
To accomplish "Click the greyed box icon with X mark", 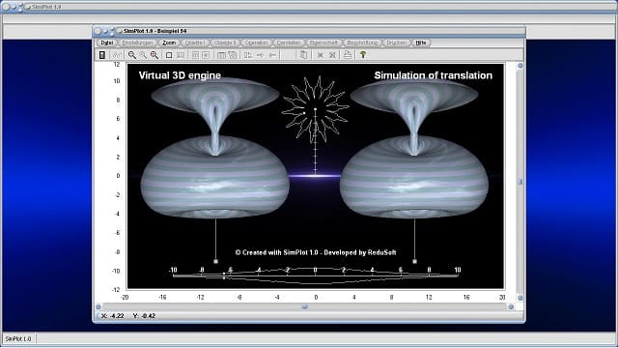I will [206, 55].
